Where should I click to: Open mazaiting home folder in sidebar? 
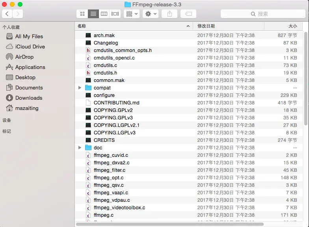click(x=22, y=108)
